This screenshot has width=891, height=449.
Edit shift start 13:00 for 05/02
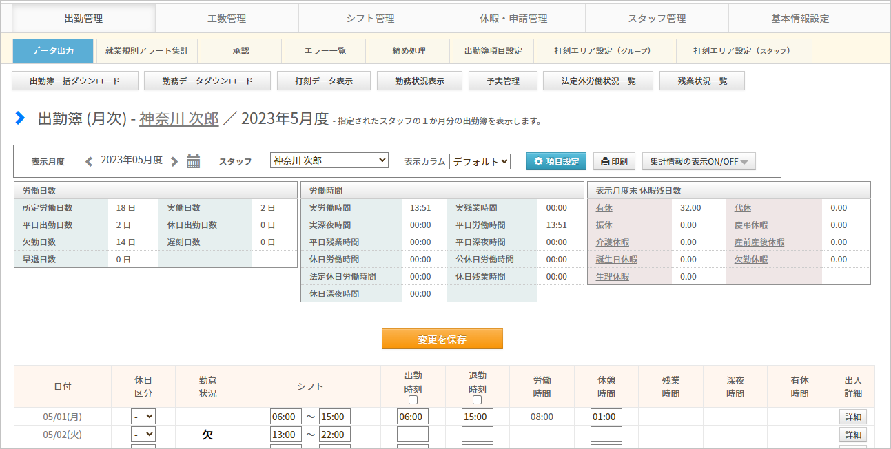tap(286, 435)
